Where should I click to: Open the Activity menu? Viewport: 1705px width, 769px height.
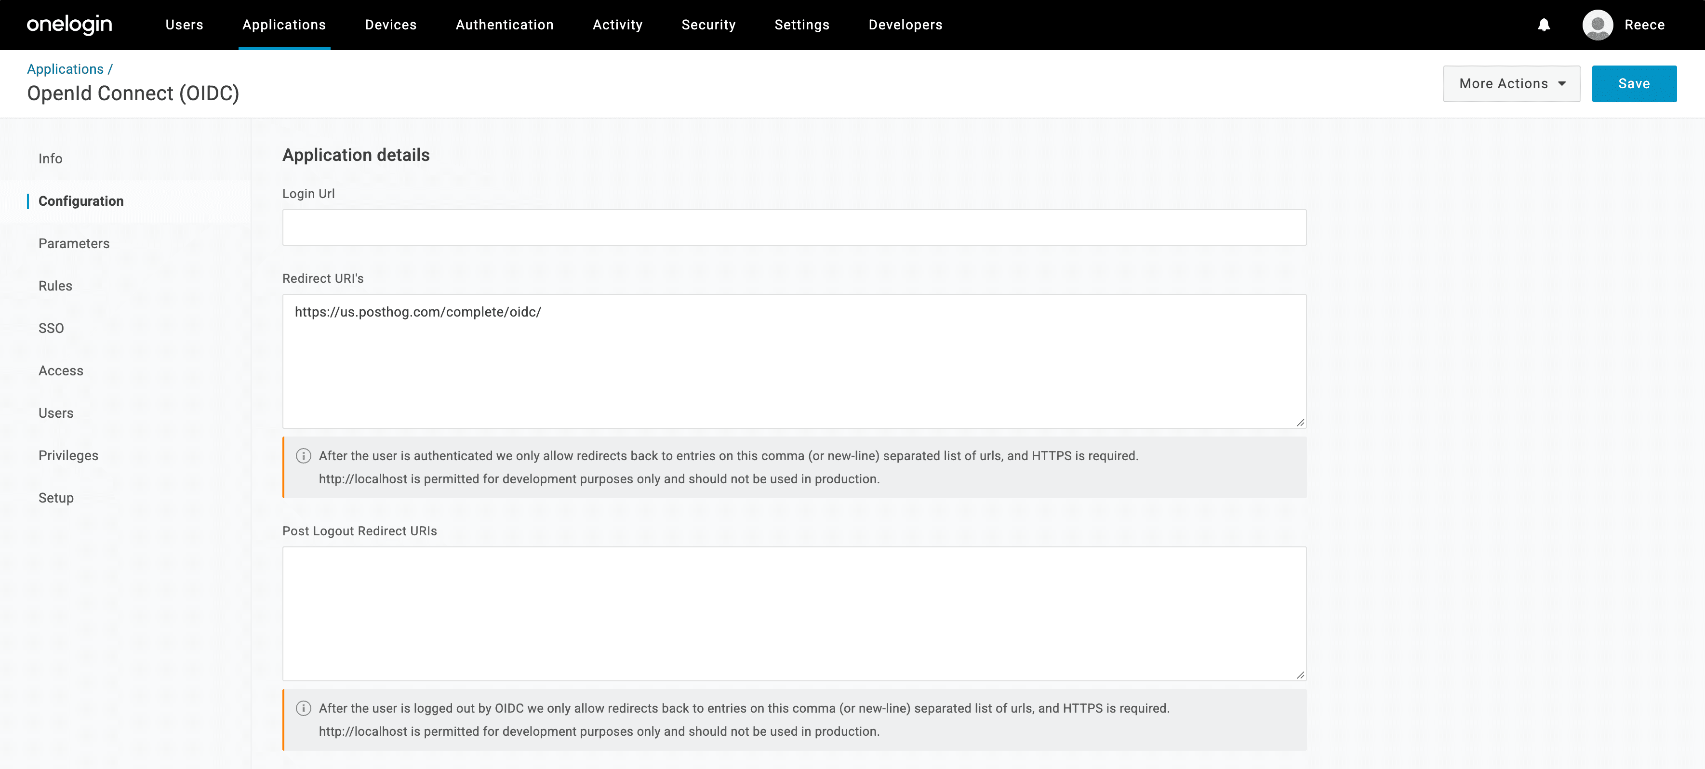coord(617,25)
